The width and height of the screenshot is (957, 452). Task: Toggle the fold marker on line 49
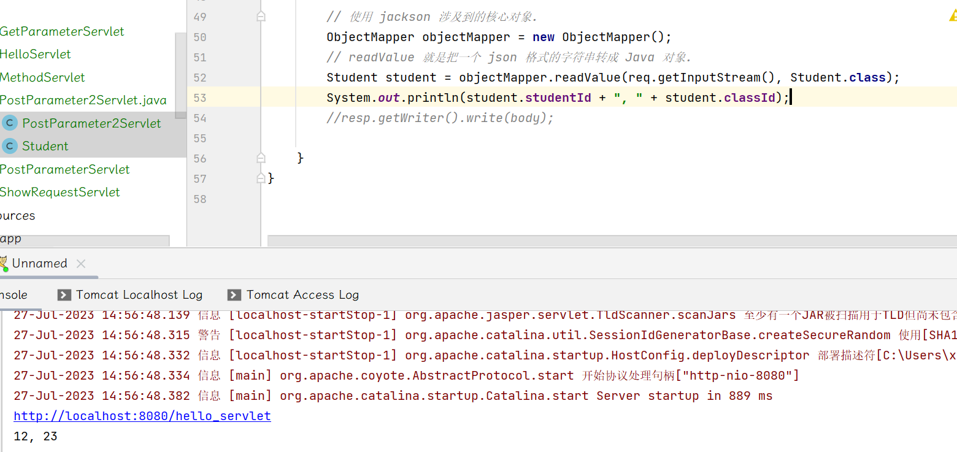tap(261, 17)
